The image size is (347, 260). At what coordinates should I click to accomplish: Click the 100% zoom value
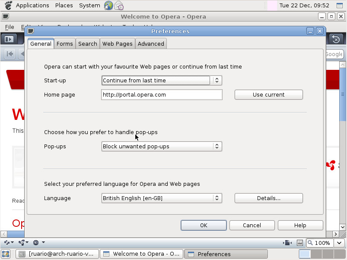tap(322, 243)
